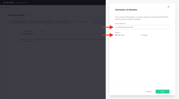
Task: Open the Evénements dropdown menu
Action: pos(22,3)
